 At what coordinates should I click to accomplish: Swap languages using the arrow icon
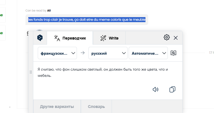[83, 53]
